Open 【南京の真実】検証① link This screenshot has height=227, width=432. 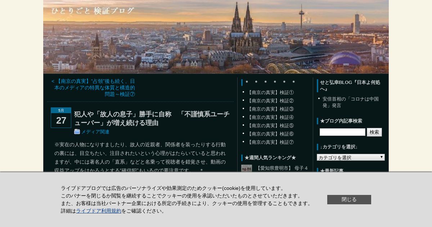270,92
